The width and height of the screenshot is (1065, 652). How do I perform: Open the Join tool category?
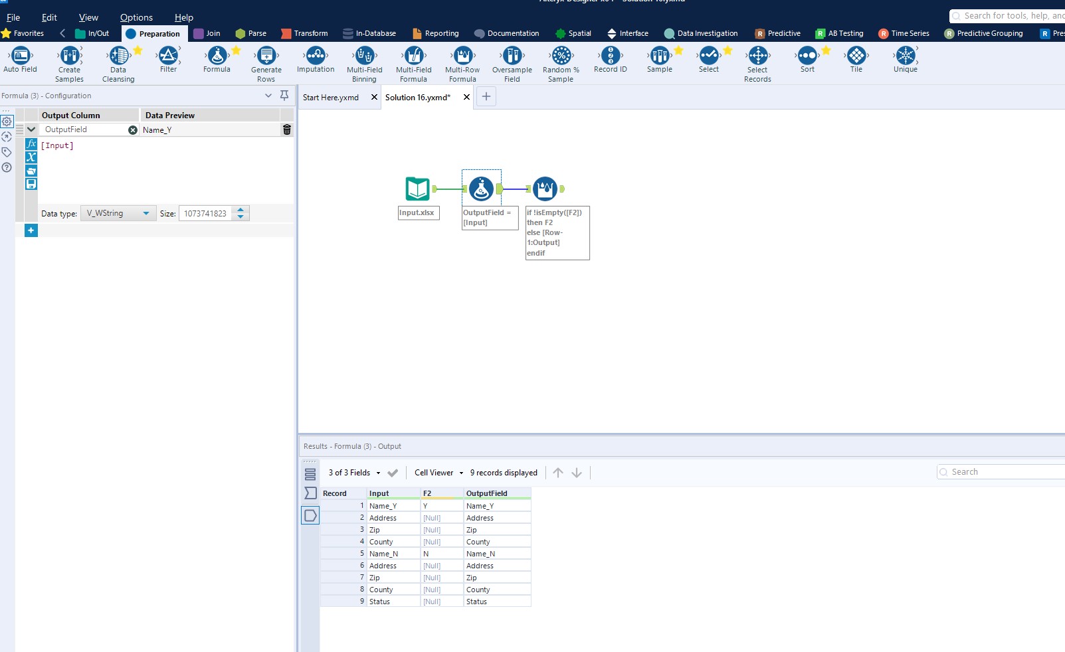(x=207, y=33)
